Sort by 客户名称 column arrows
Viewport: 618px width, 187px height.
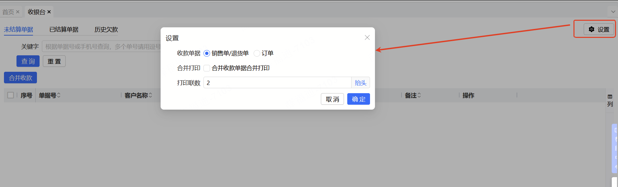(x=150, y=95)
